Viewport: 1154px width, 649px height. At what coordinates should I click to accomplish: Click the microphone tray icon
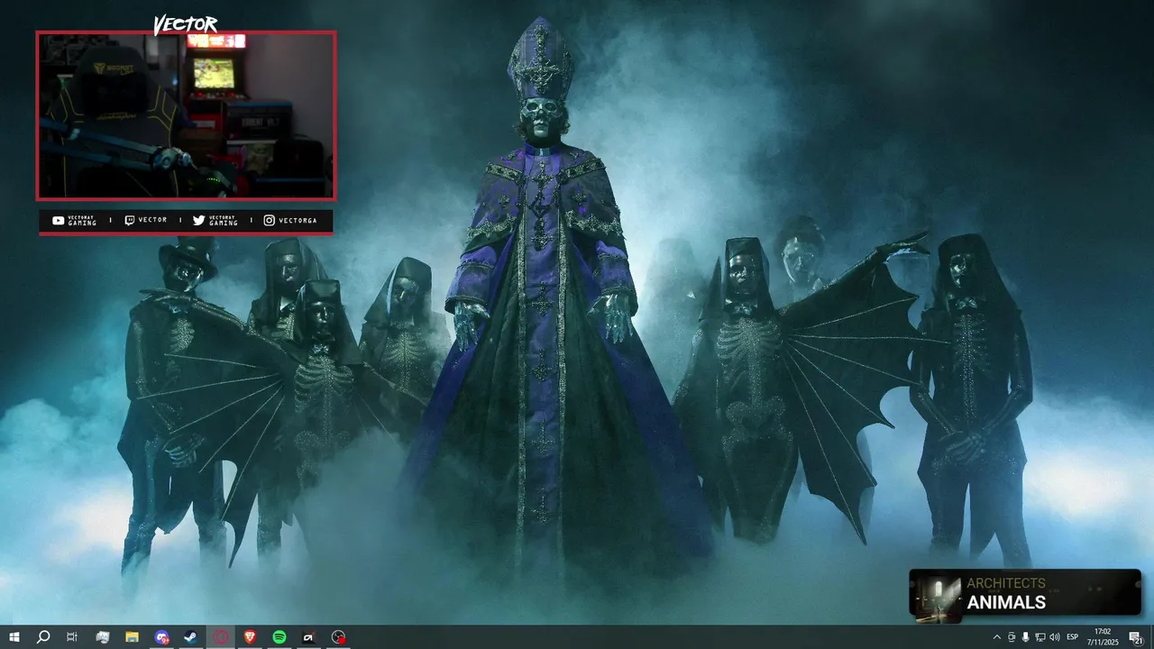[x=1025, y=637]
